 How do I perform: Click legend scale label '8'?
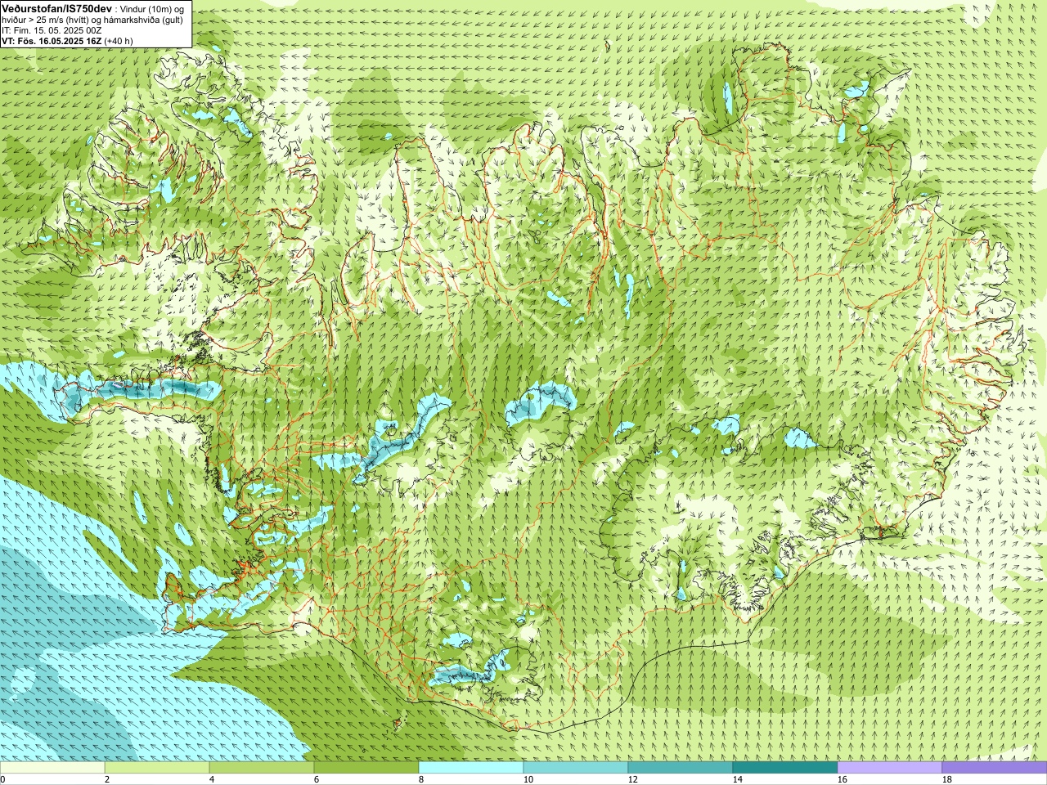pyautogui.click(x=421, y=779)
